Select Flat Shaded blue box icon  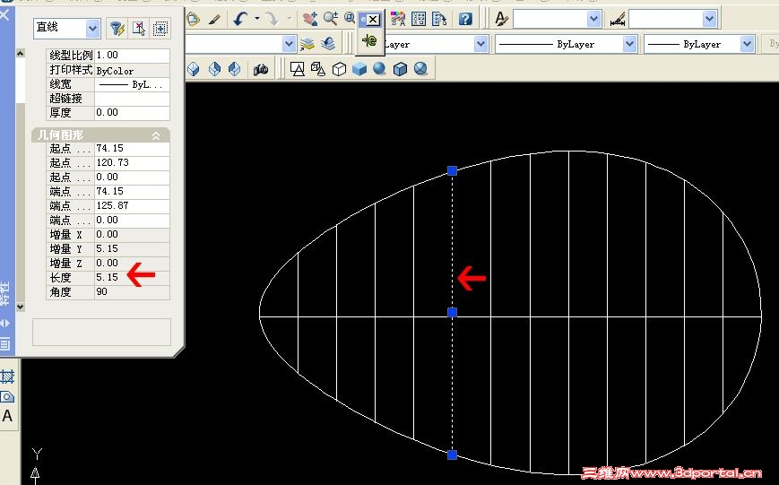pos(359,68)
